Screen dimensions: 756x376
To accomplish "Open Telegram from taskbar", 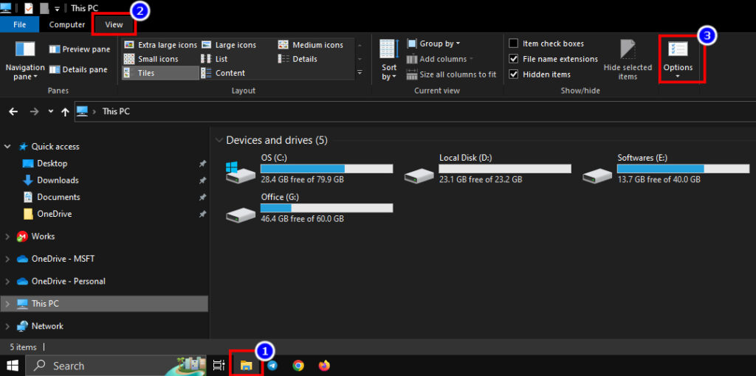I will pos(272,366).
